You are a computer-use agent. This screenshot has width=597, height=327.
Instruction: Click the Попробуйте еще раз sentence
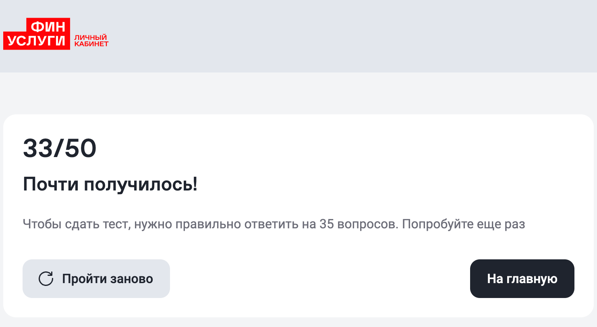tap(464, 224)
